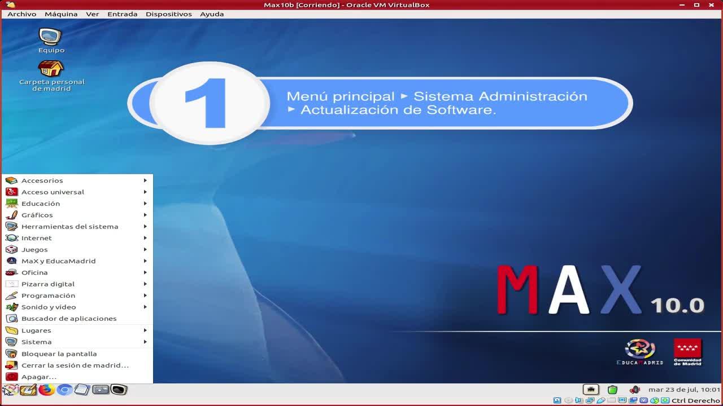Open the Ver menu
723x406 pixels.
(92, 14)
